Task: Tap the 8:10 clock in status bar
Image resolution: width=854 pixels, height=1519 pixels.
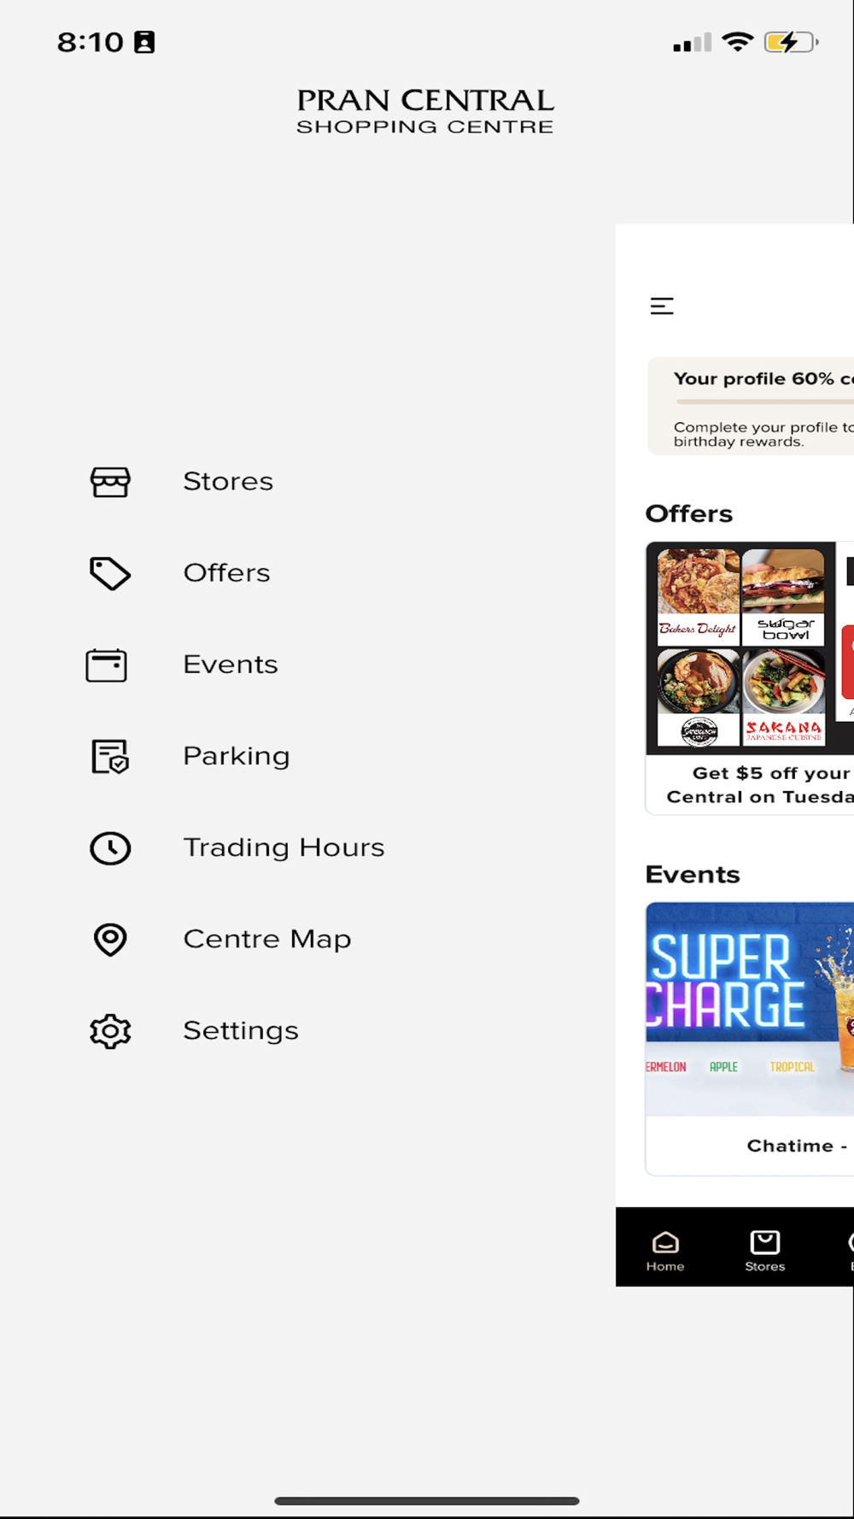Action: 91,42
